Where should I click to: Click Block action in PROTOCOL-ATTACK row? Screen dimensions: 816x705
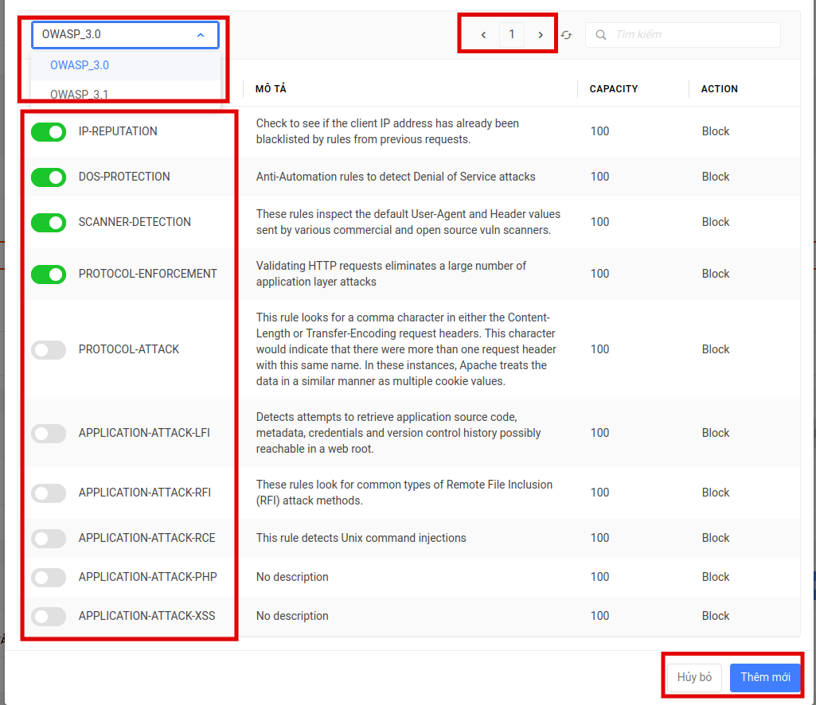coord(715,349)
